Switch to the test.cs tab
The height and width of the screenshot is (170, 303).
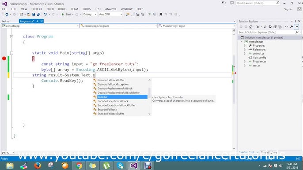[6, 21]
